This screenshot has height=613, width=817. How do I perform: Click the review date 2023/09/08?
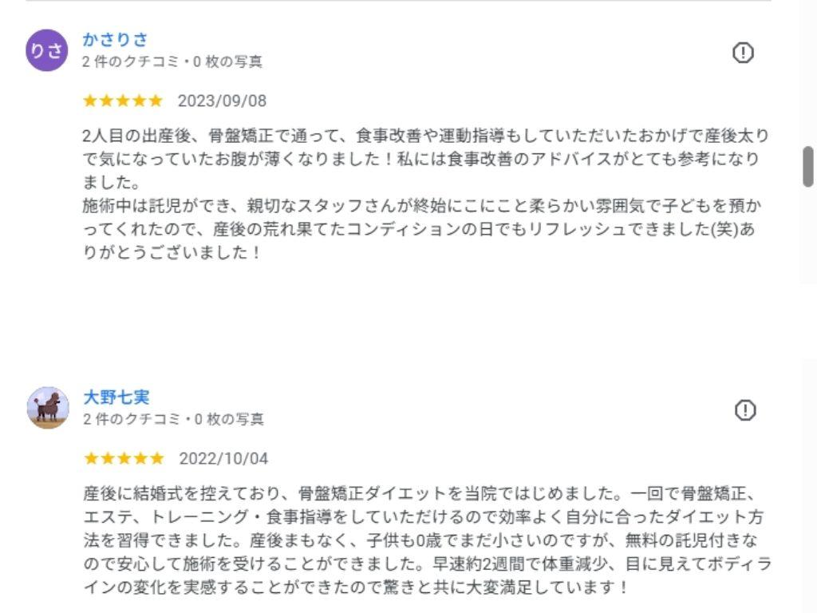[x=222, y=101]
